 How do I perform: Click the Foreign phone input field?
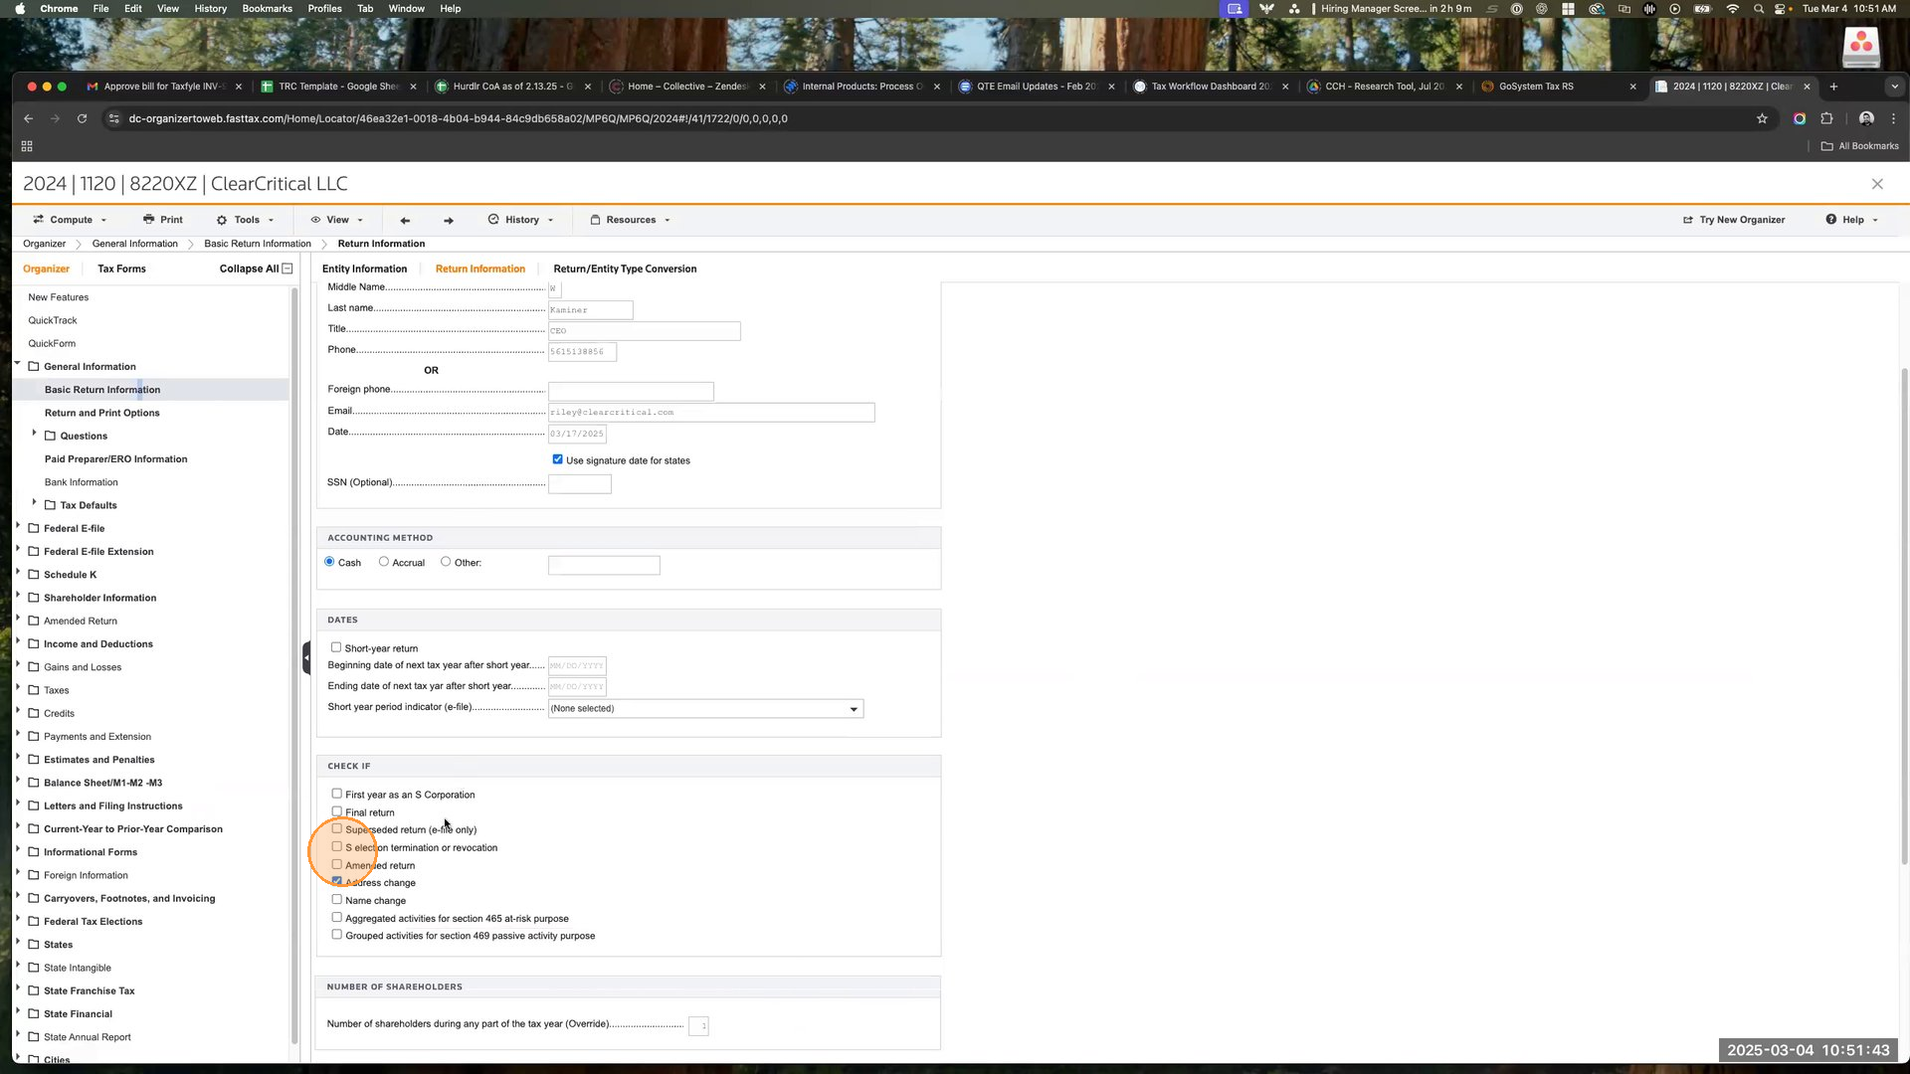coord(631,391)
